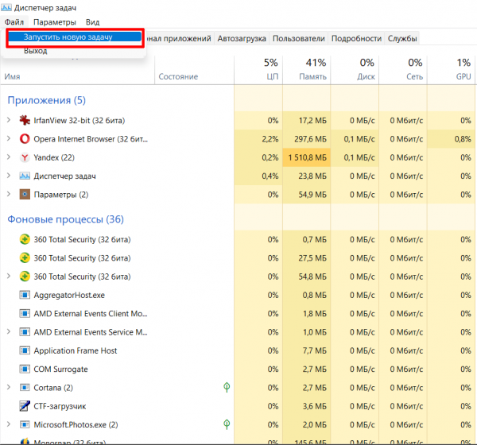Viewport: 477px width, 445px height.
Task: Click 360 Total Security icon with 54,8 МБ
Action: pos(25,277)
